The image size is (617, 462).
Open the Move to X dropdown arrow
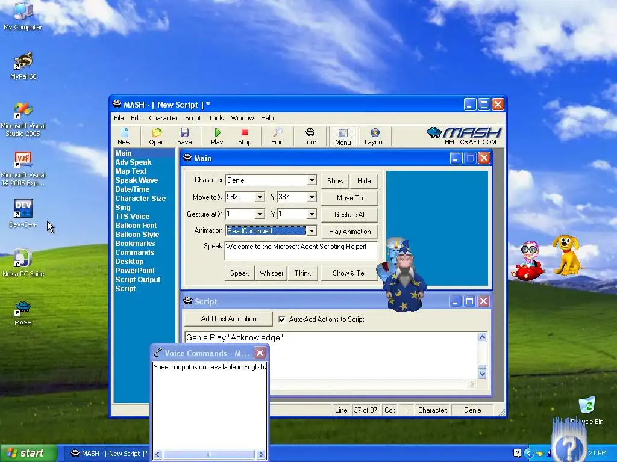(260, 197)
